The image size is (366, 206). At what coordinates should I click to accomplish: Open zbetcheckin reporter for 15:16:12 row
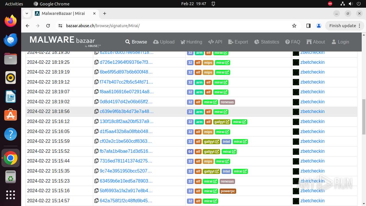[312, 122]
